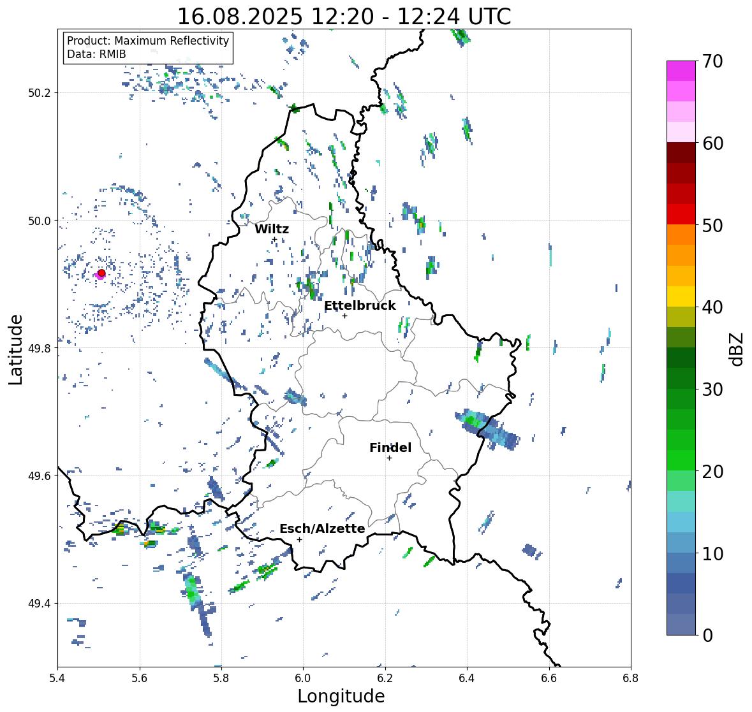The image size is (752, 712).
Task: Click the 30 tick on the colorbar
Action: coord(712,389)
